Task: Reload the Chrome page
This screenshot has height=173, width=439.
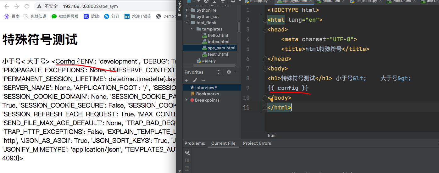Action: [x=27, y=6]
